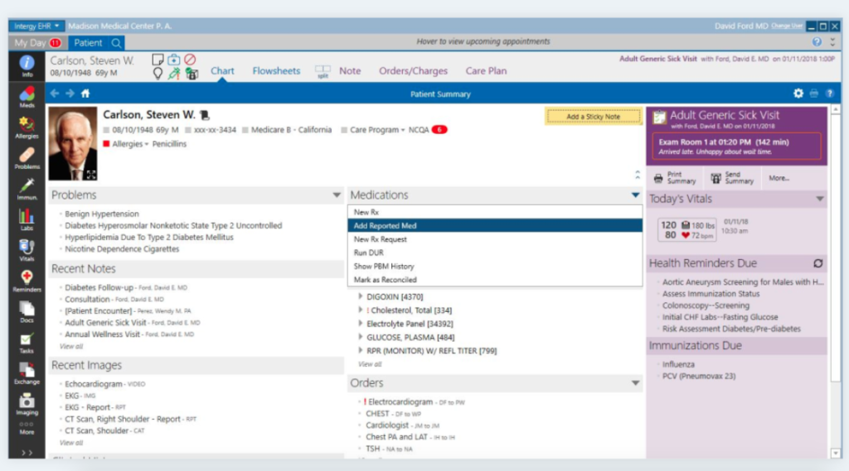
Task: Click the lock with green badge icon
Action: click(192, 74)
